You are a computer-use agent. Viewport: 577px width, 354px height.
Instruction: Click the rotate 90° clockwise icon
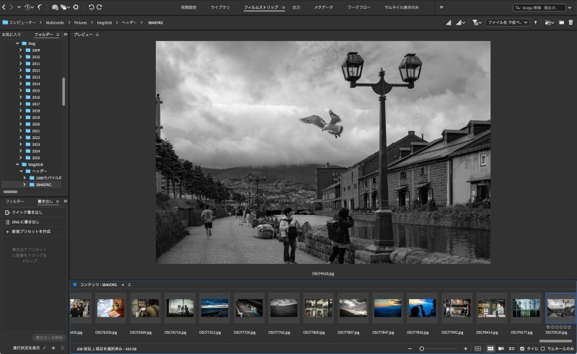(x=100, y=6)
